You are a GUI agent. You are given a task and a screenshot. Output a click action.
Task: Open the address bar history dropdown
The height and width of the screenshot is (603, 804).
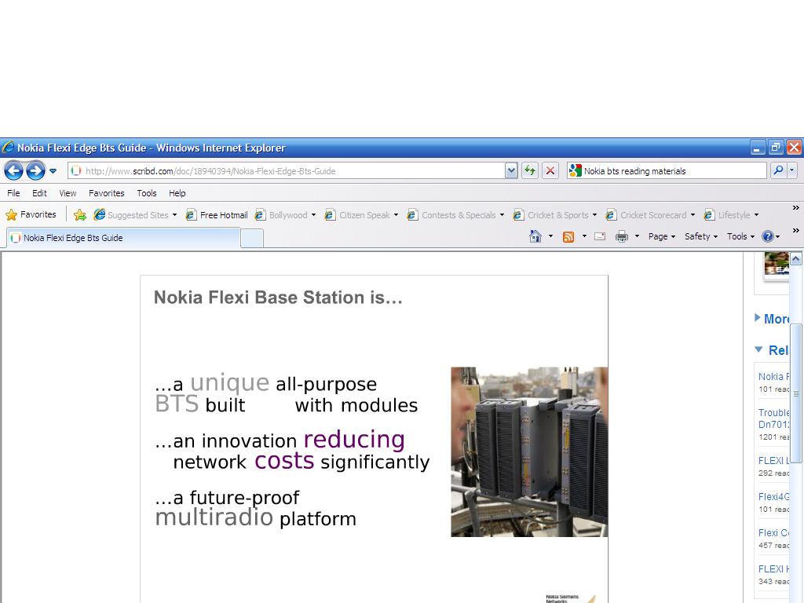pos(511,170)
